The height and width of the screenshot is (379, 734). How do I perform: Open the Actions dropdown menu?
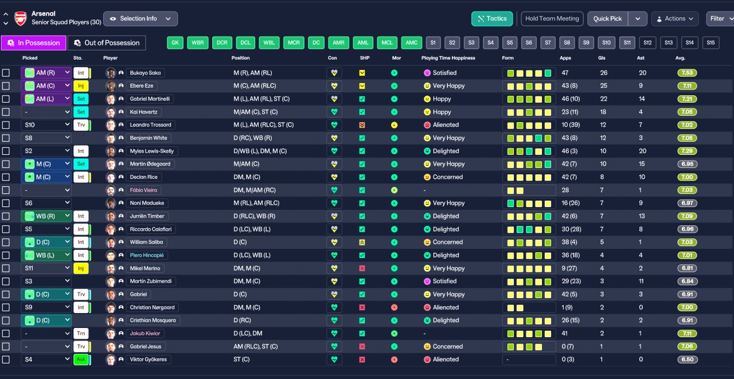coord(675,18)
